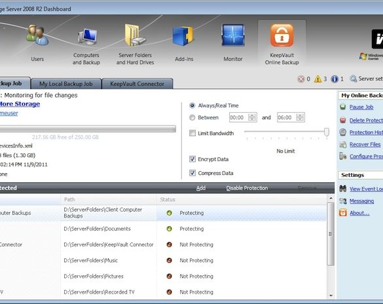Open the Messaging link
383x304 pixels.
361,201
